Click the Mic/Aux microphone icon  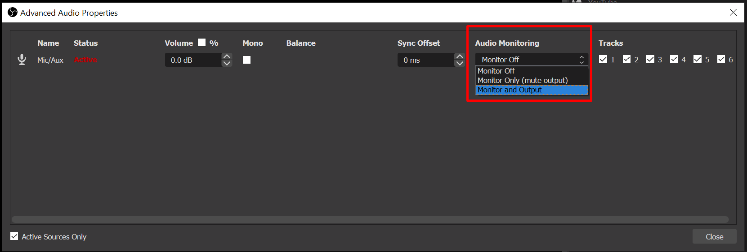pos(22,60)
